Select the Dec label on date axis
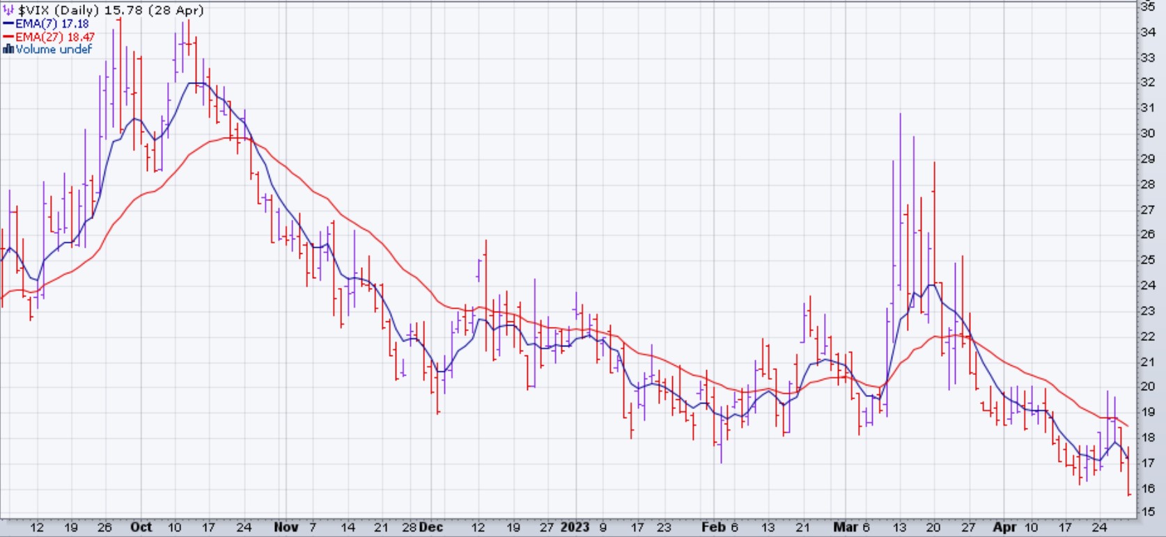Viewport: 1166px width, 537px height. pyautogui.click(x=431, y=527)
